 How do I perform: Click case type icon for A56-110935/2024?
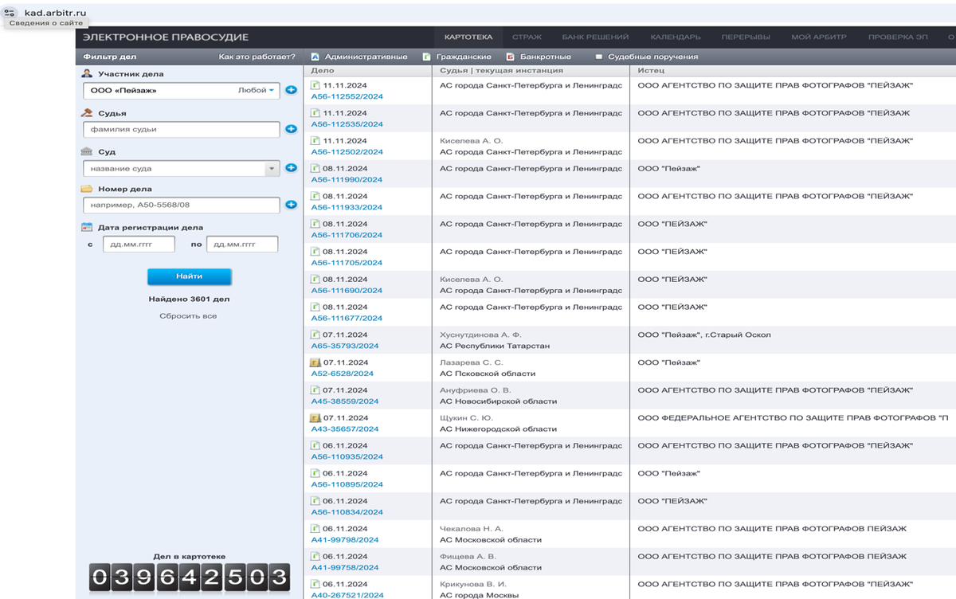315,445
